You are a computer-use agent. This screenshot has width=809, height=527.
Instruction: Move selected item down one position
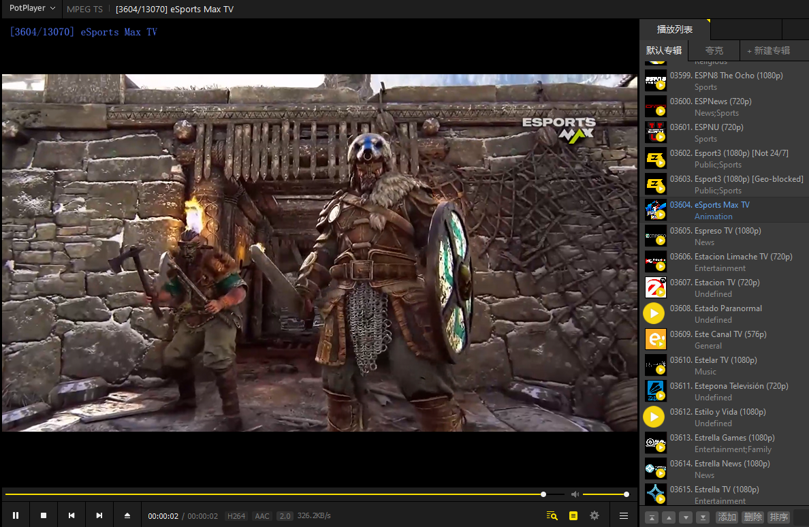686,517
